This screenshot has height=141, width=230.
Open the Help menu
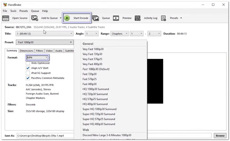point(45,11)
